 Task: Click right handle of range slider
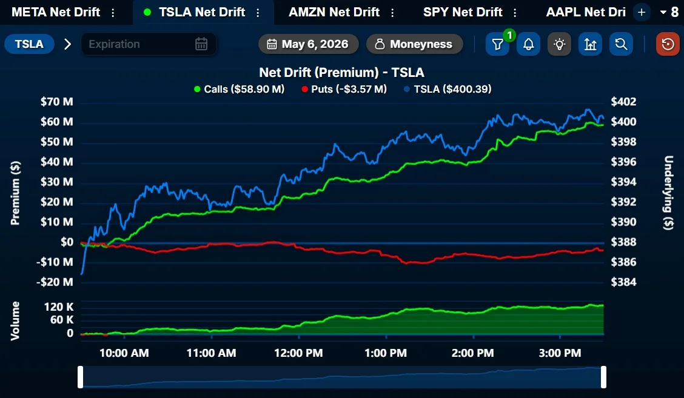tap(603, 377)
